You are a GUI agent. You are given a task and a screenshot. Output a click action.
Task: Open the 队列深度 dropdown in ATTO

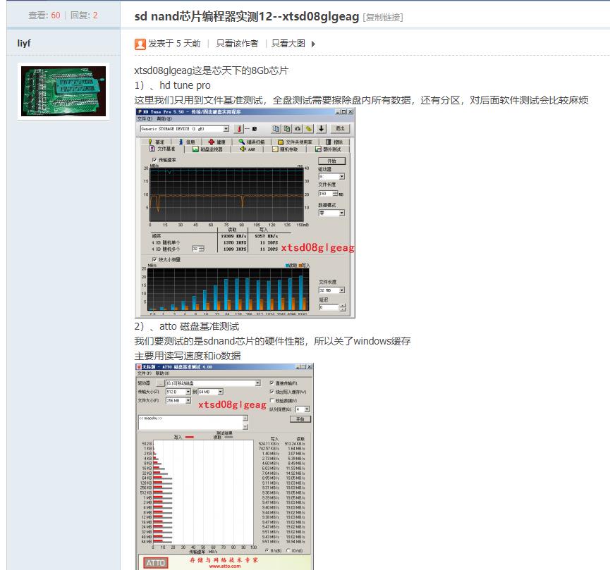(x=305, y=409)
